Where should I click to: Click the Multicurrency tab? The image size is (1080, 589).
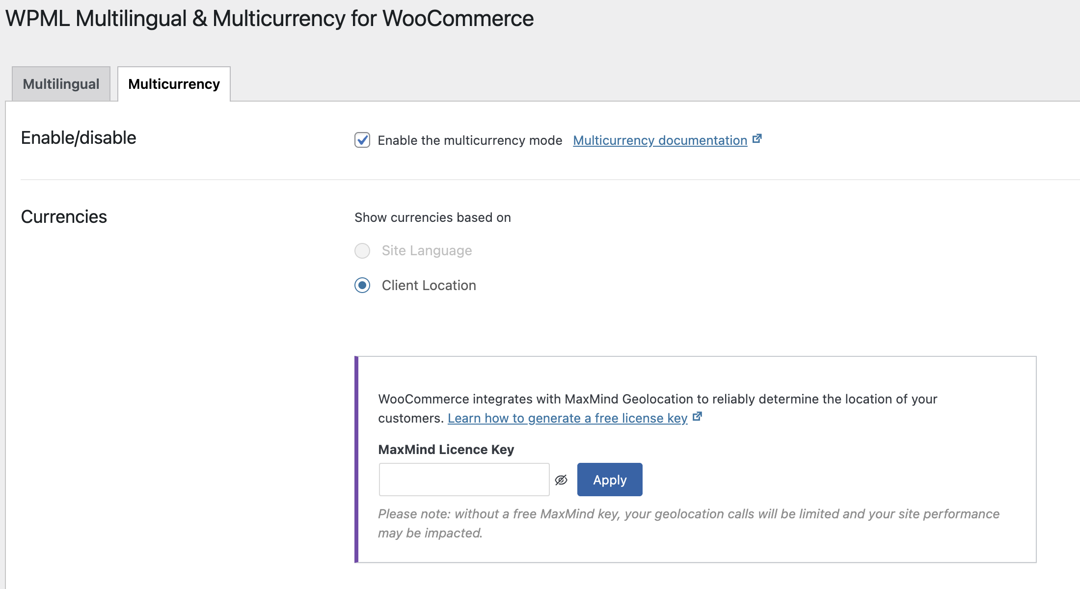click(x=174, y=84)
